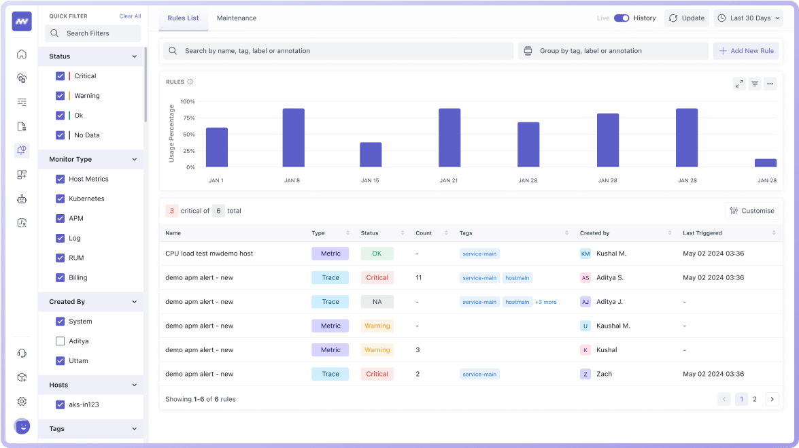
Task: Select the Rules List tab
Action: (x=183, y=18)
